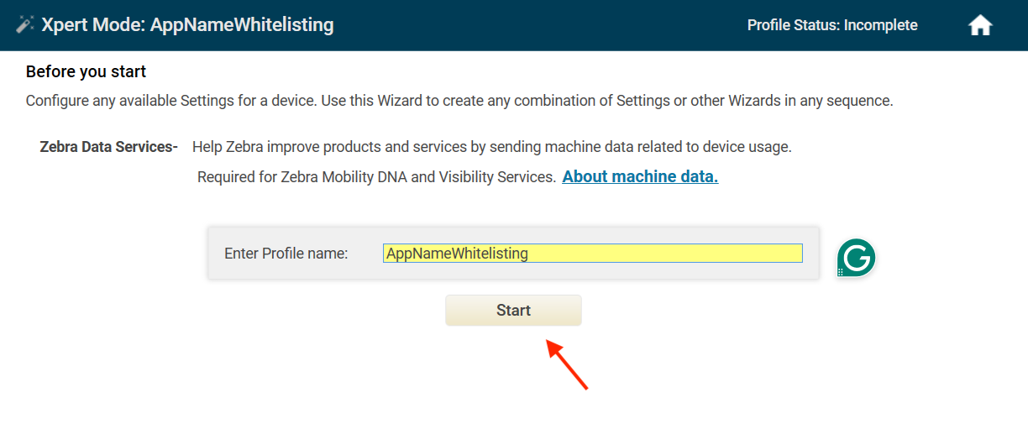The image size is (1028, 424).
Task: Click the Required for Zebra Mobility DNA text
Action: [x=376, y=177]
